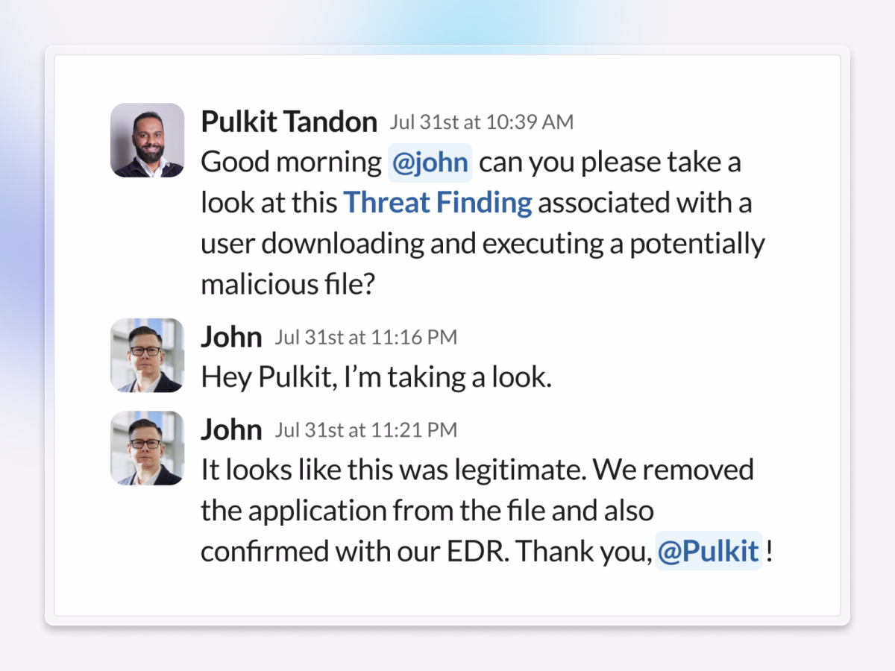The width and height of the screenshot is (895, 671).
Task: Click the line "user downloading and executing a potentially"
Action: coord(483,244)
